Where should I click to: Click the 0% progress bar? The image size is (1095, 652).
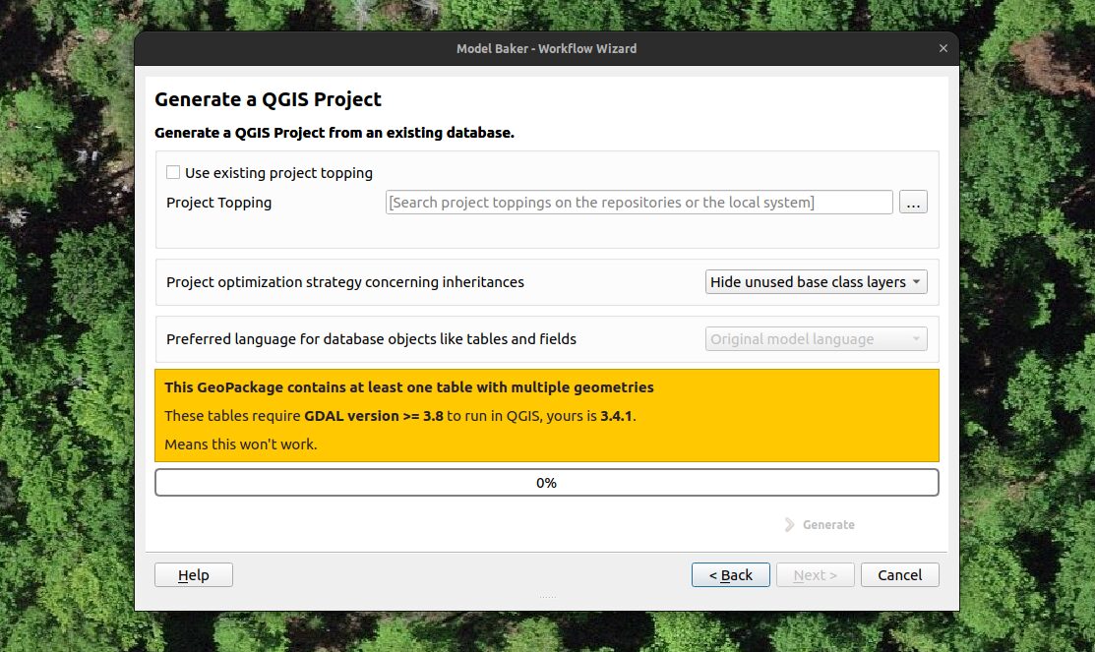pyautogui.click(x=546, y=483)
